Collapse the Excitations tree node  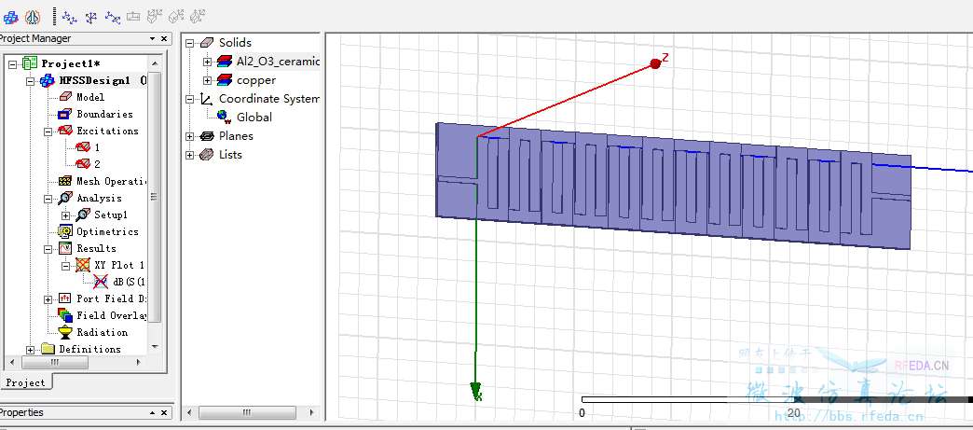pyautogui.click(x=48, y=131)
